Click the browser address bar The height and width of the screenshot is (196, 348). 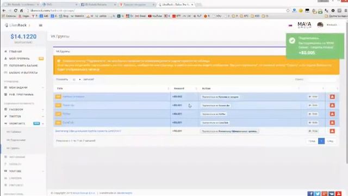click(156, 10)
